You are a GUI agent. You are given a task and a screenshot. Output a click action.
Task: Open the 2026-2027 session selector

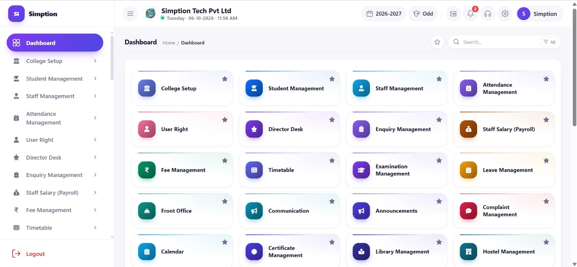[384, 14]
